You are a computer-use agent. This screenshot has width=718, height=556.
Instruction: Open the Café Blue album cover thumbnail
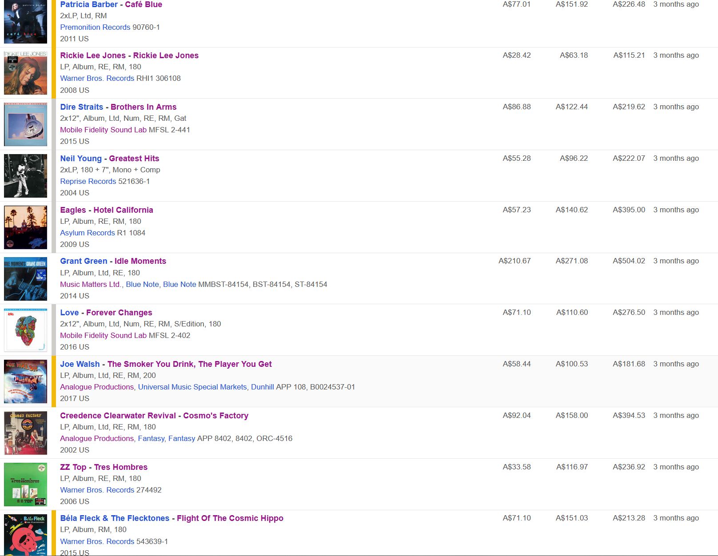coord(25,22)
